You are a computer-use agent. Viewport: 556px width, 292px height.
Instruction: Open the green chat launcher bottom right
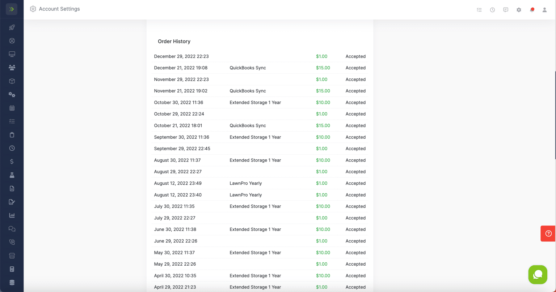538,275
